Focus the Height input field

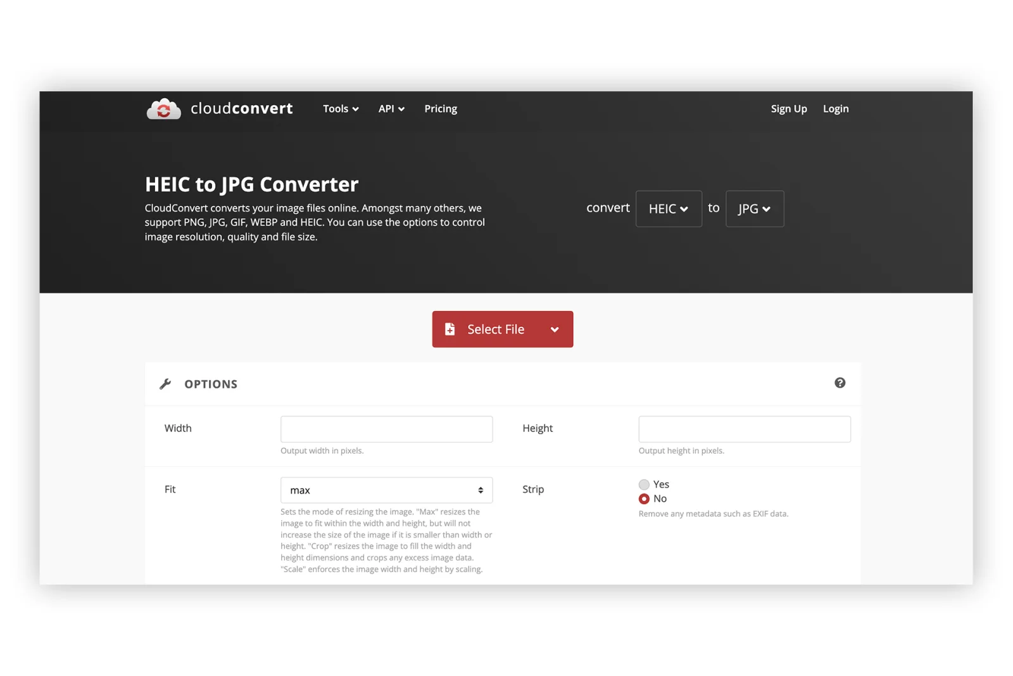tap(745, 429)
